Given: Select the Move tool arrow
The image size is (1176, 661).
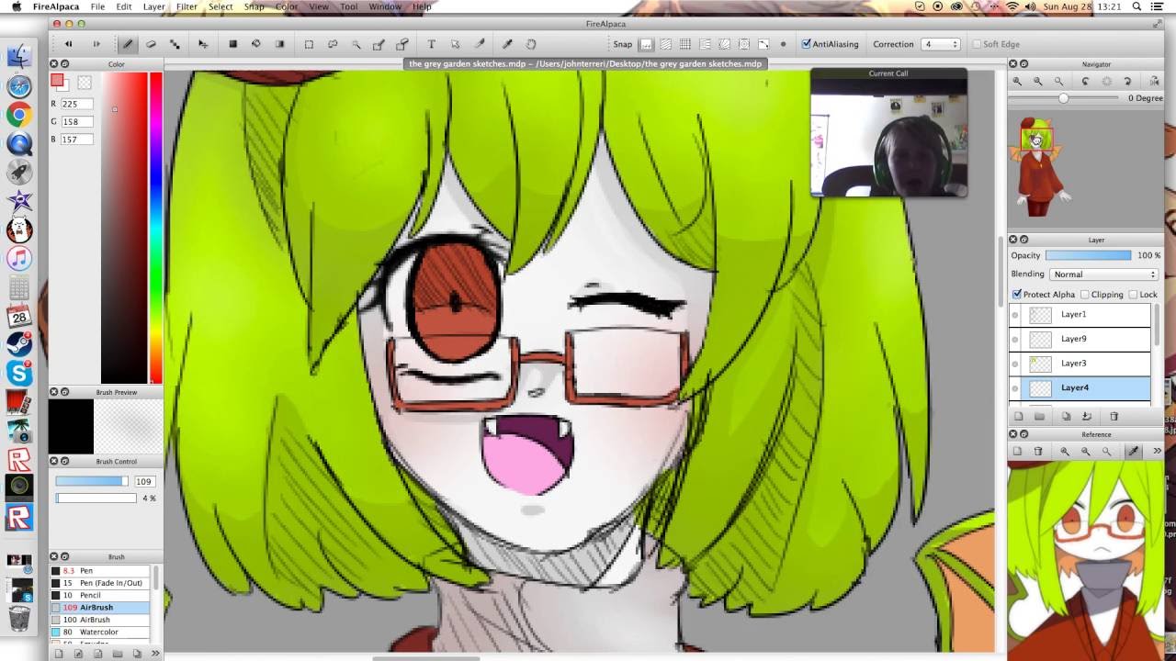Looking at the screenshot, I should (x=203, y=44).
